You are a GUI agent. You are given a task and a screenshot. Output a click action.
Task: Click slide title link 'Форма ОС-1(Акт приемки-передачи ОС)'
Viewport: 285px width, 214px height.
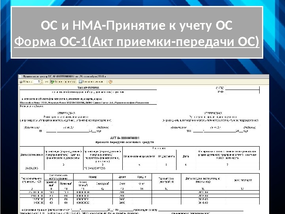(137, 42)
